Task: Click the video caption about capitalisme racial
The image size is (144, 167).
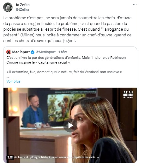Action: [57, 157]
